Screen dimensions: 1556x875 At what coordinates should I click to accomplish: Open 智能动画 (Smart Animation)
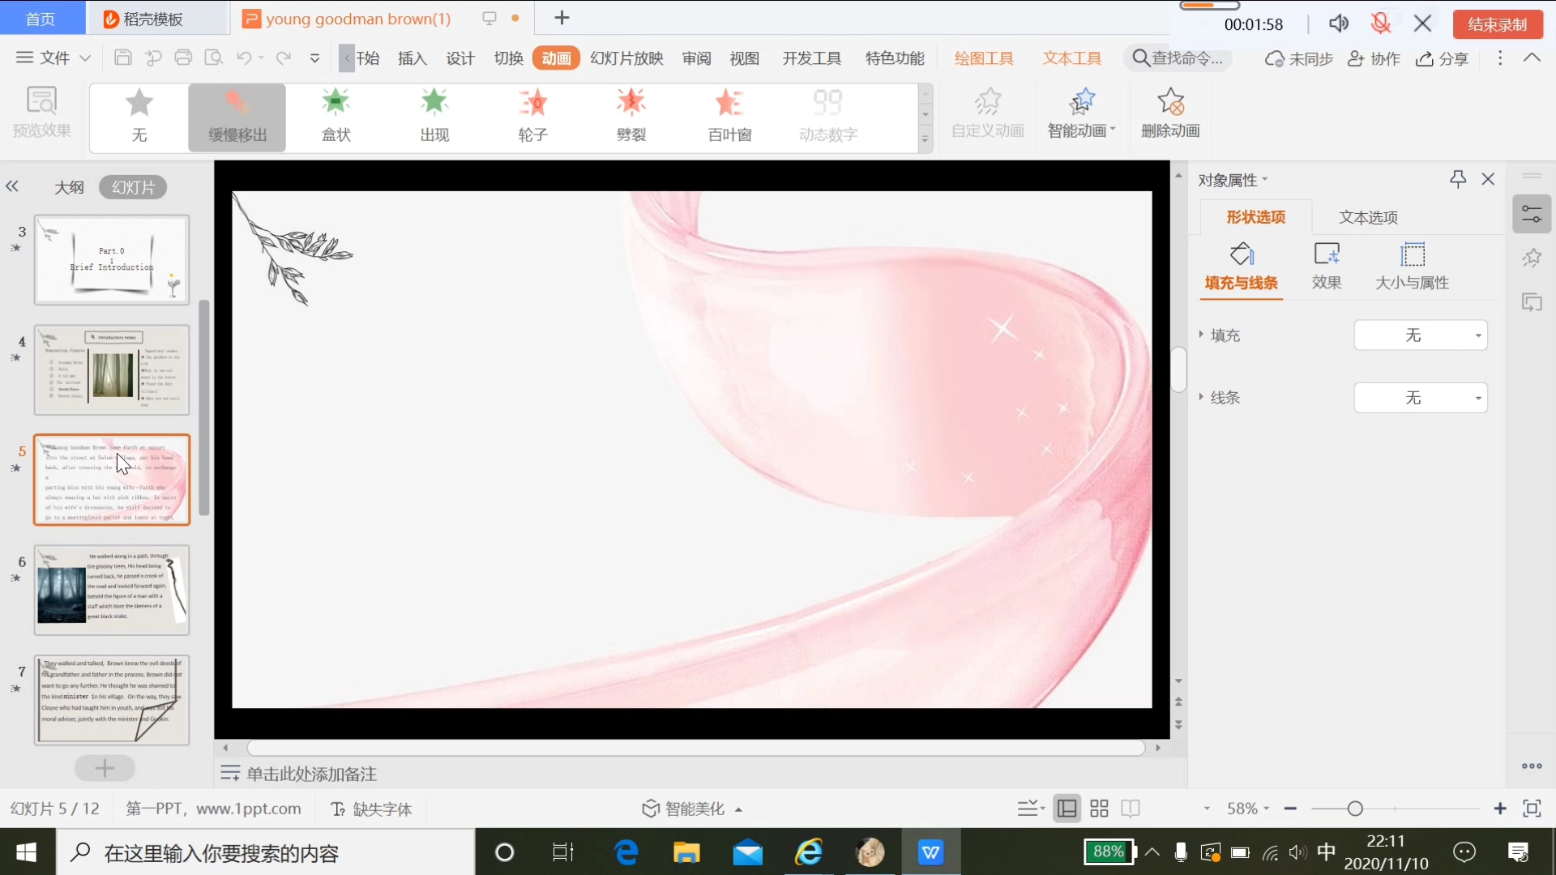(1081, 113)
